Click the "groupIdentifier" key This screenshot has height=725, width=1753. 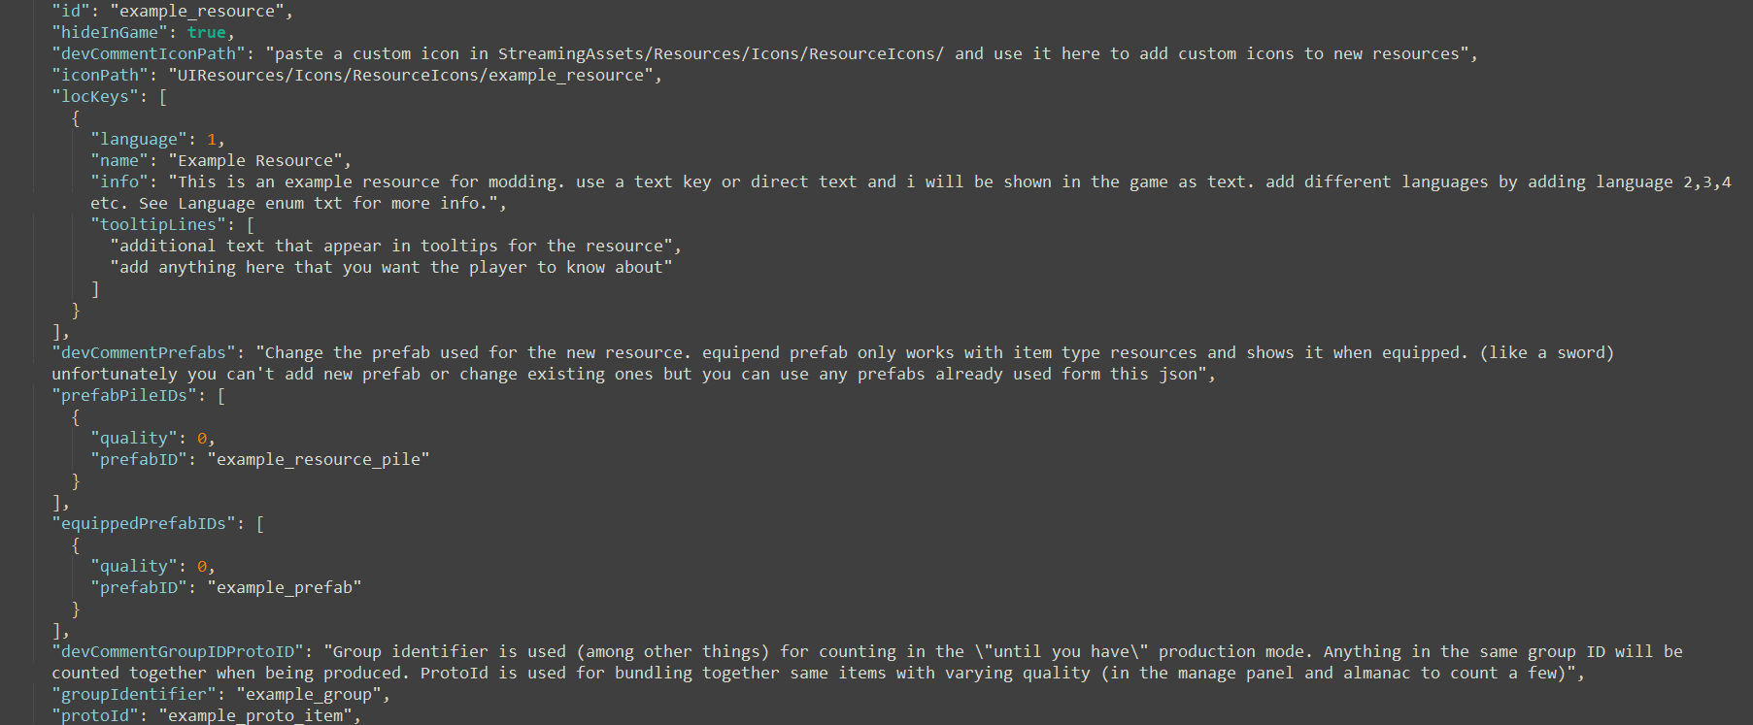point(134,695)
